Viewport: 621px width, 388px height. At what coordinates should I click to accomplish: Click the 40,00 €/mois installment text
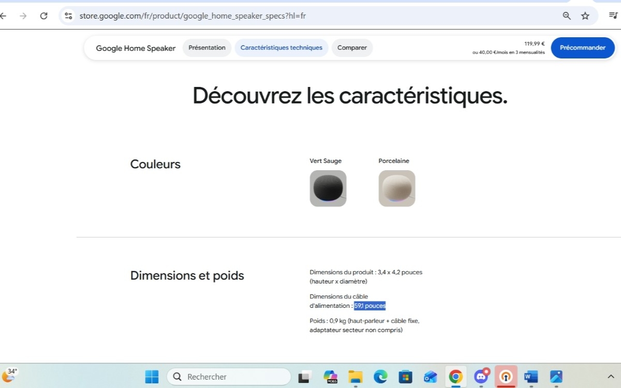pyautogui.click(x=509, y=52)
